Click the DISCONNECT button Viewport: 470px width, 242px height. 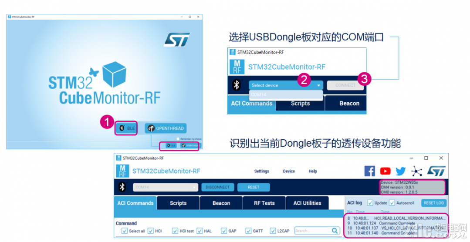(218, 187)
